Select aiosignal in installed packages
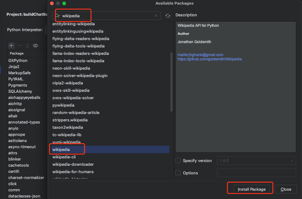Image resolution: width=302 pixels, height=199 pixels. pyautogui.click(x=17, y=110)
